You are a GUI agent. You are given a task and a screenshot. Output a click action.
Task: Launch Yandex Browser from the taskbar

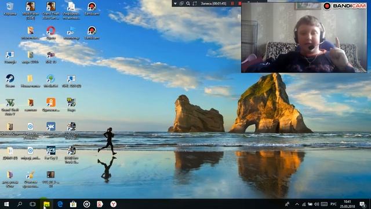point(114,204)
